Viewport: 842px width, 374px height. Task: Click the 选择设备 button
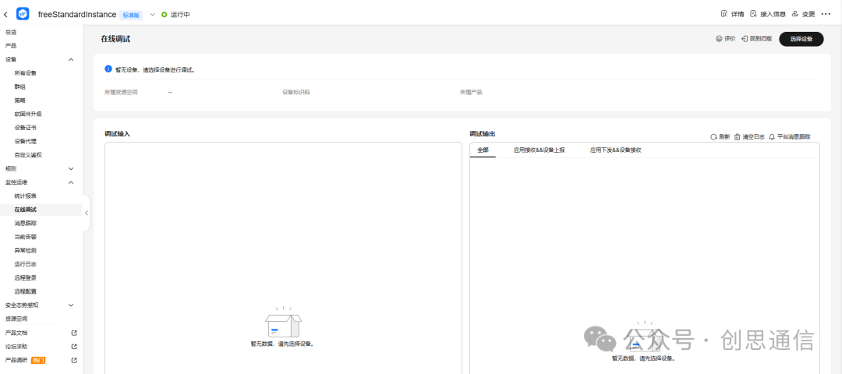[x=801, y=39]
